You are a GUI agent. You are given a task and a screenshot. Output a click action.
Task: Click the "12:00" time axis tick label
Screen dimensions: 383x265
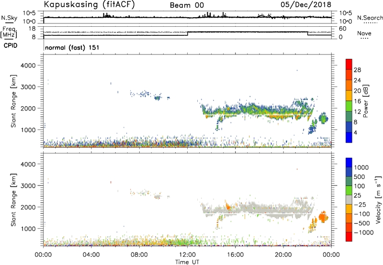[187, 255]
